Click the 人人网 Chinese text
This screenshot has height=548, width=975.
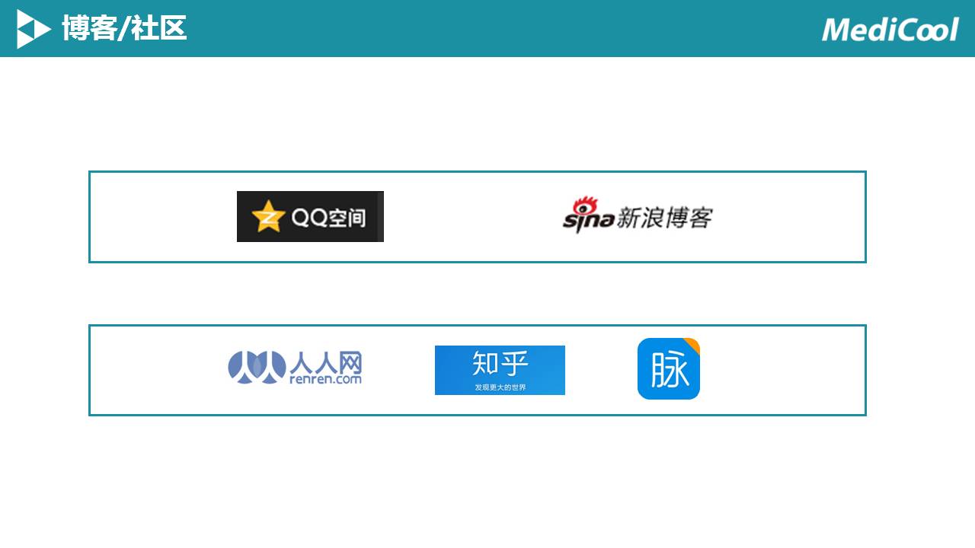pyautogui.click(x=325, y=361)
